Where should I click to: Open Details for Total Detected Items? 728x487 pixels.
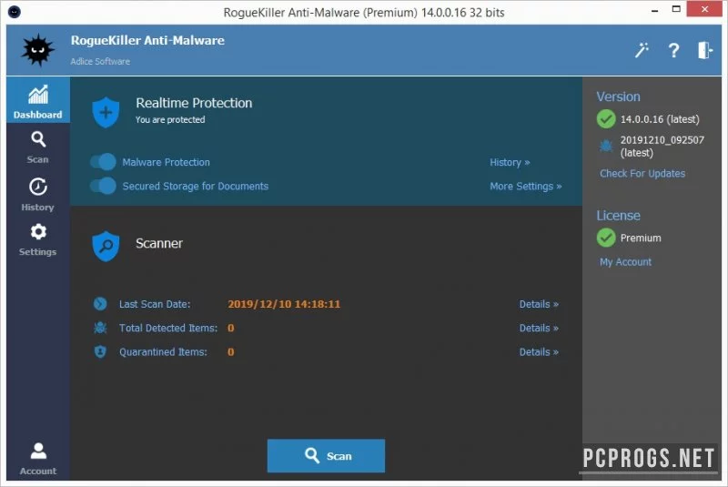[x=539, y=329]
